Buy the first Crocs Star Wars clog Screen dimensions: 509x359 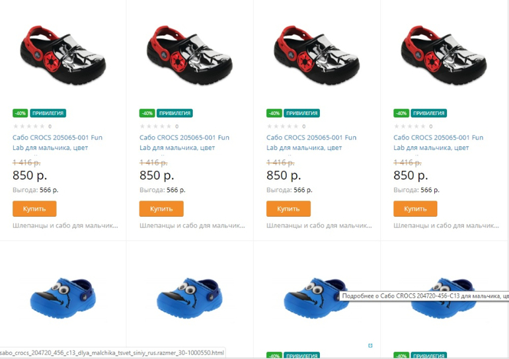[34, 209]
